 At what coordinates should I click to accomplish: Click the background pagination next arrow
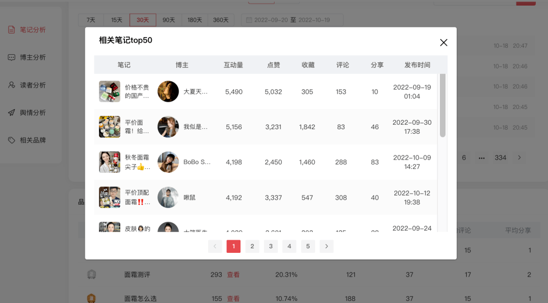coord(520,158)
